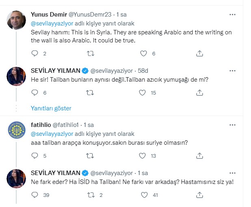Screen dimensions: 251x207
Task: Open more options on Yunus Demir's tweet
Action: [232, 15]
